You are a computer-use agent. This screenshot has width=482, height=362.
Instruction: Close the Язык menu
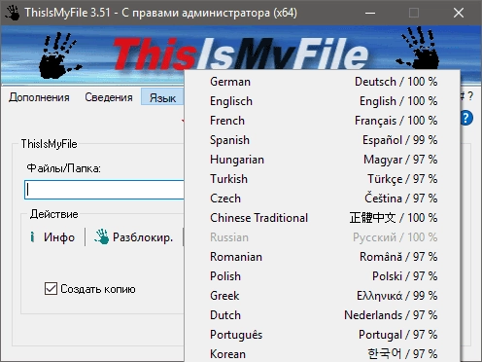click(x=162, y=97)
